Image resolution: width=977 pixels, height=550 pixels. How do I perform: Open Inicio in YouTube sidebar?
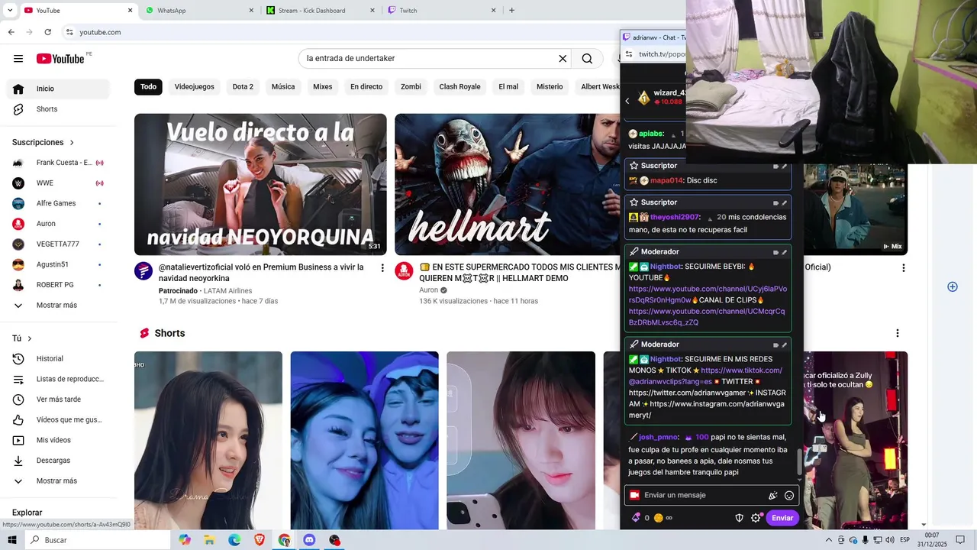click(58, 89)
